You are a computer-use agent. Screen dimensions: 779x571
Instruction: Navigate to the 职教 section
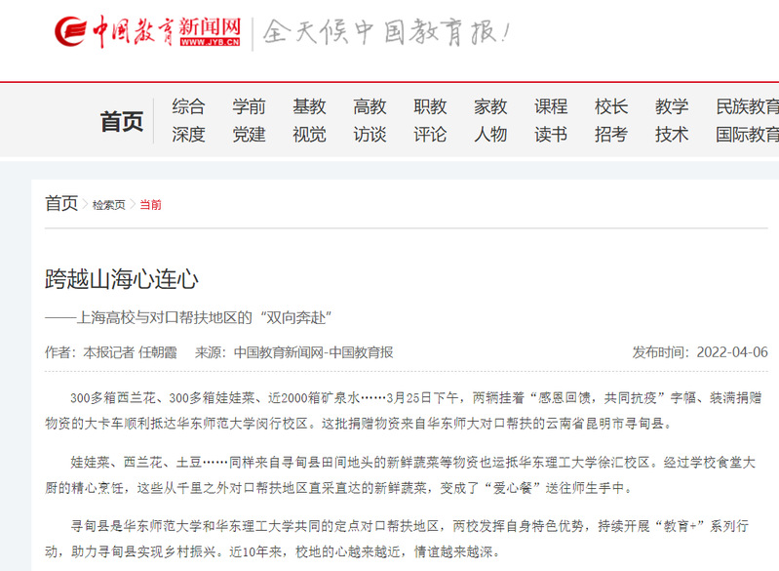click(430, 106)
